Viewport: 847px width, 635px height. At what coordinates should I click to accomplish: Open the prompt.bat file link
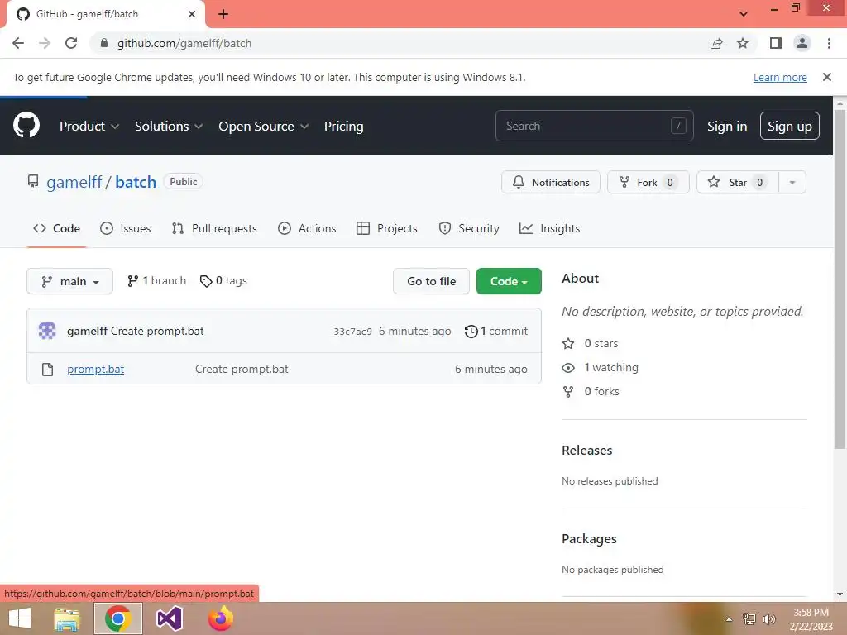[x=96, y=370]
